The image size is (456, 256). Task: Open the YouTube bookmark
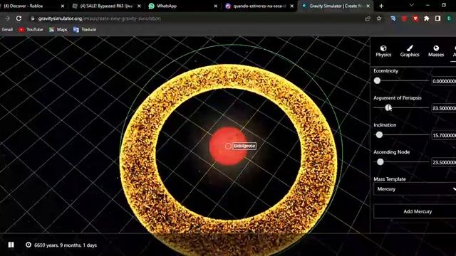(31, 30)
